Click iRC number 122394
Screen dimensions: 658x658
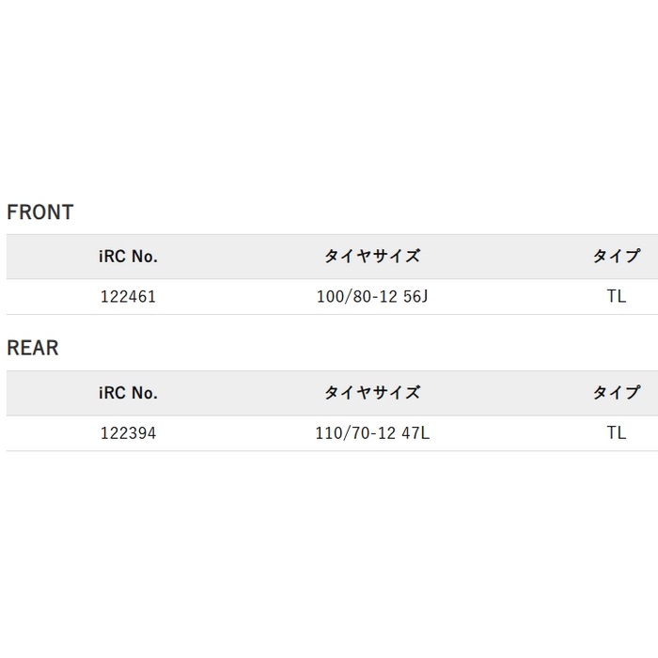point(127,433)
